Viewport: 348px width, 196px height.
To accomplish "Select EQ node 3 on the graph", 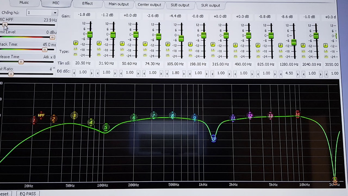I will (74, 115).
